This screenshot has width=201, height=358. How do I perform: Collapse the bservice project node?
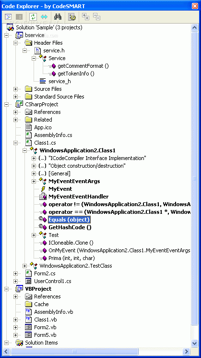[6, 36]
